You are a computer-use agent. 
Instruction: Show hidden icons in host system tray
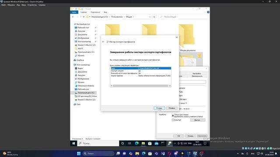[x=238, y=154]
